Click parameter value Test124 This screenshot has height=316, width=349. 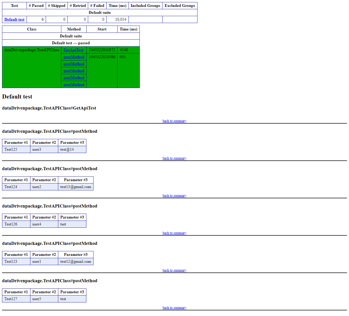click(x=11, y=187)
